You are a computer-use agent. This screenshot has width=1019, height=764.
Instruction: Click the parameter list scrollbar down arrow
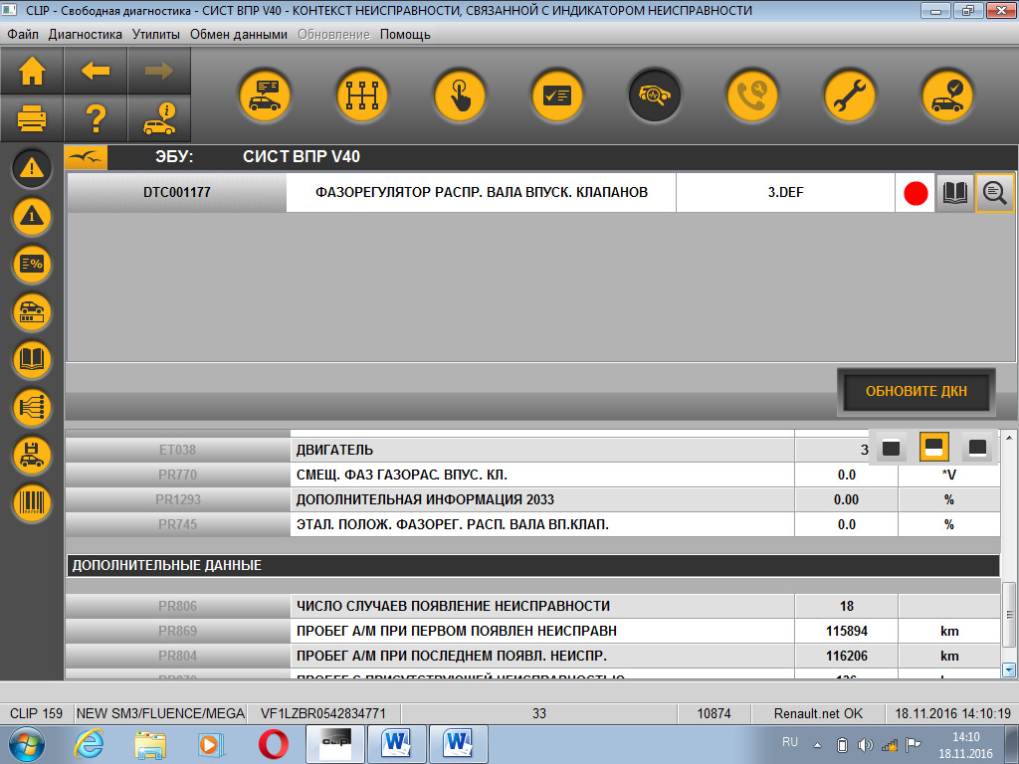(x=1009, y=669)
